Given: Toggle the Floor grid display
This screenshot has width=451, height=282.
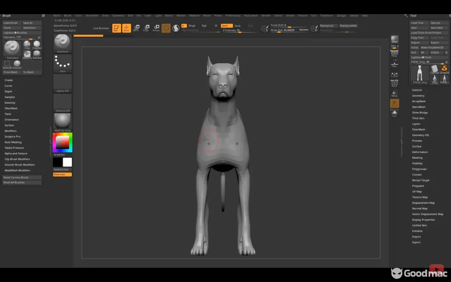Looking at the screenshot, I should 394,64.
